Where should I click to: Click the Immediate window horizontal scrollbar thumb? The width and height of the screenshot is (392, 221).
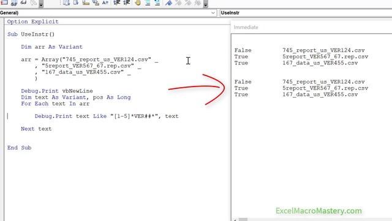[243, 220]
